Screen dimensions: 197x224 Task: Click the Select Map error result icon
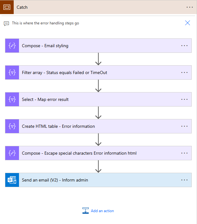click(x=12, y=99)
